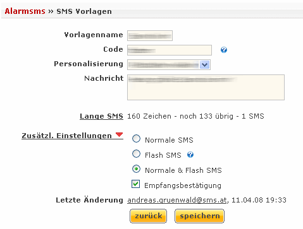Open the help icon beside Code field
The image size is (303, 229).
(224, 50)
